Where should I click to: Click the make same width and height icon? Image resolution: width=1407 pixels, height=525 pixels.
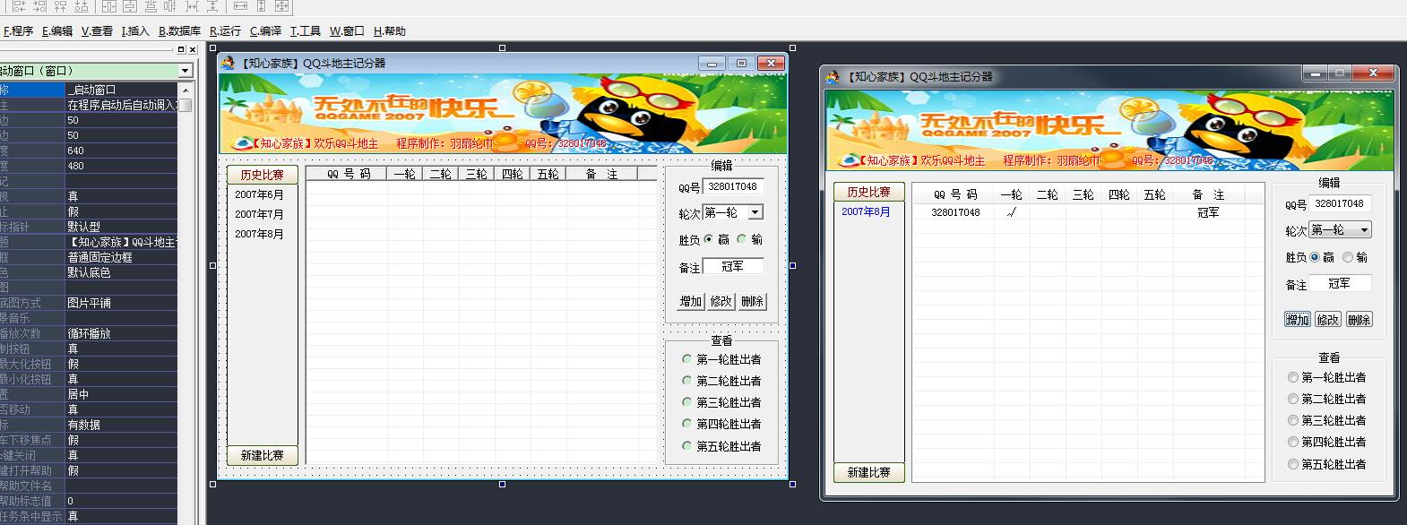281,5
